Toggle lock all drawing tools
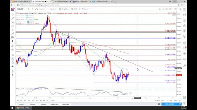This screenshot has width=197, height=110. [13, 62]
